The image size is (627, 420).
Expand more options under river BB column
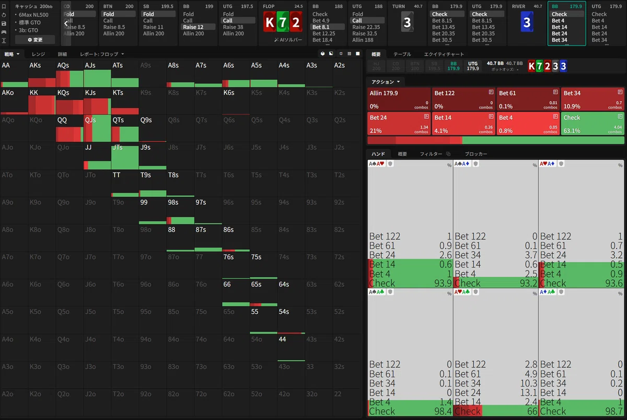pyautogui.click(x=567, y=44)
